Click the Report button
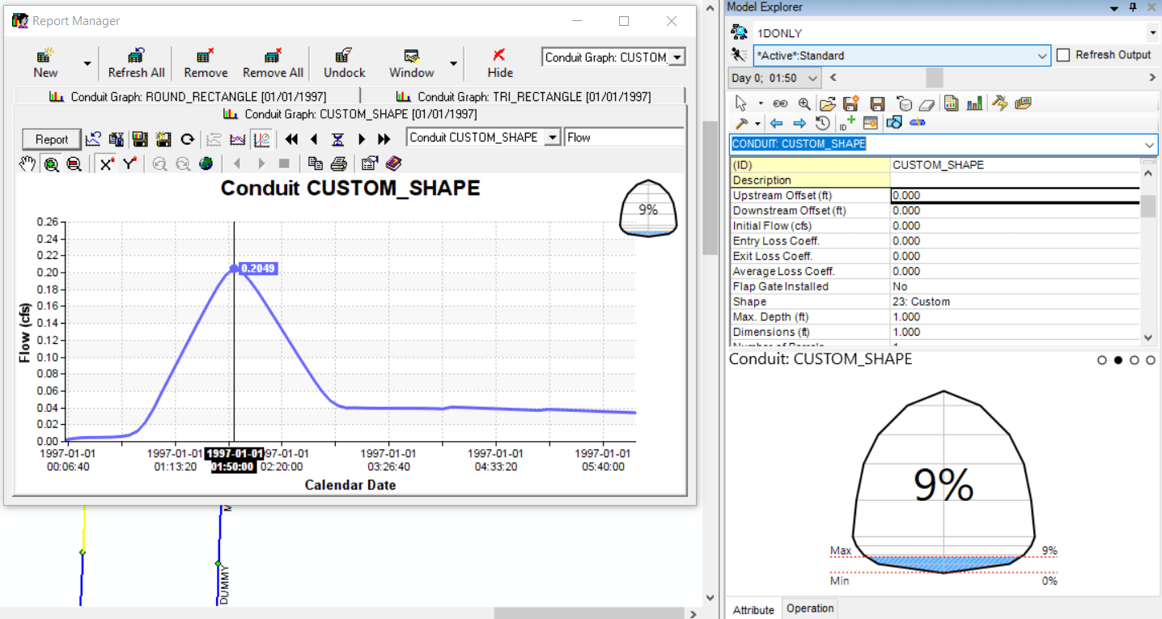The image size is (1162, 619). pyautogui.click(x=52, y=139)
